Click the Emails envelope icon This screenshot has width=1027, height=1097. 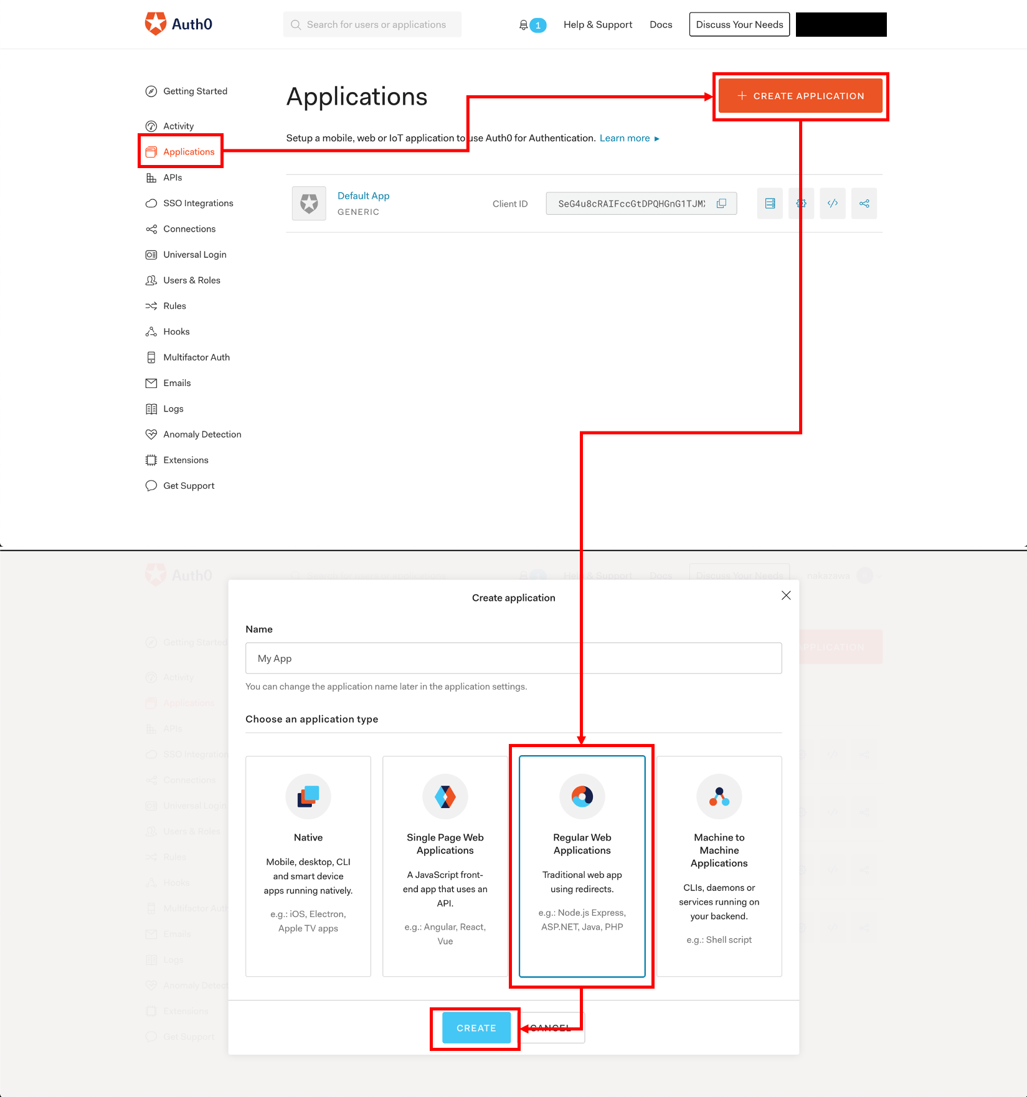pyautogui.click(x=151, y=383)
